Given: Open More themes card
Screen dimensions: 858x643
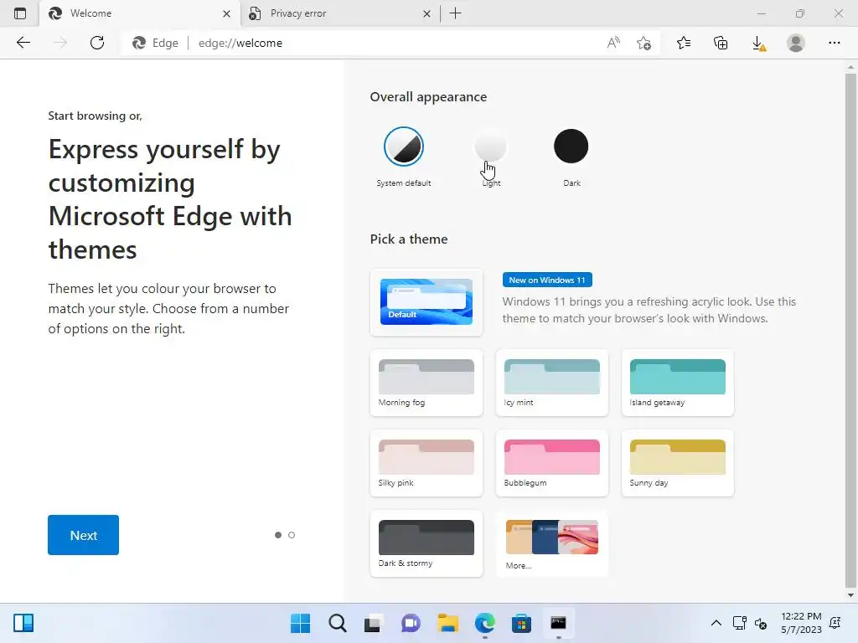Looking at the screenshot, I should [x=551, y=543].
